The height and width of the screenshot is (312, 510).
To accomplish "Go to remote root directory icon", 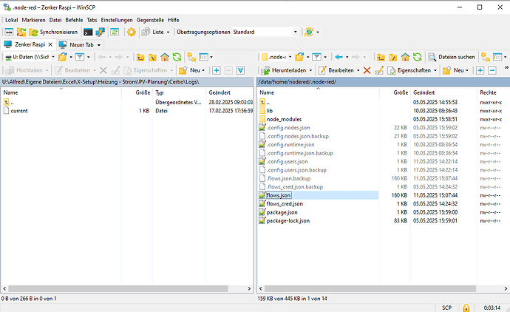I will (392, 57).
